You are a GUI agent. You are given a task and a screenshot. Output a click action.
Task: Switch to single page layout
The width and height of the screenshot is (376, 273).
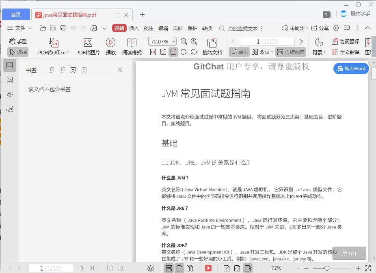(x=239, y=52)
